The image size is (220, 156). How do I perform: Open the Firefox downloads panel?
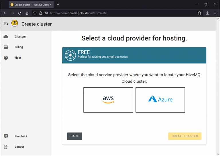point(207,13)
